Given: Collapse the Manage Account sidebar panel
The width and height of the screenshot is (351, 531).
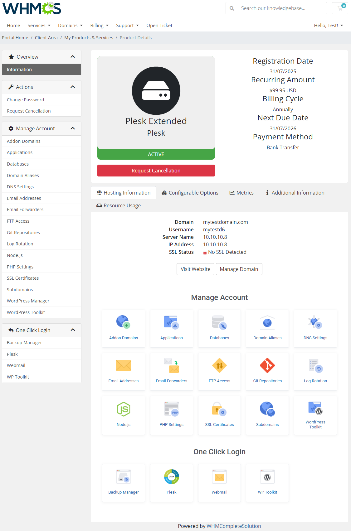Looking at the screenshot, I should 73,128.
